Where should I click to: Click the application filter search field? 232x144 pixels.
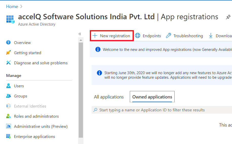coord(162,110)
